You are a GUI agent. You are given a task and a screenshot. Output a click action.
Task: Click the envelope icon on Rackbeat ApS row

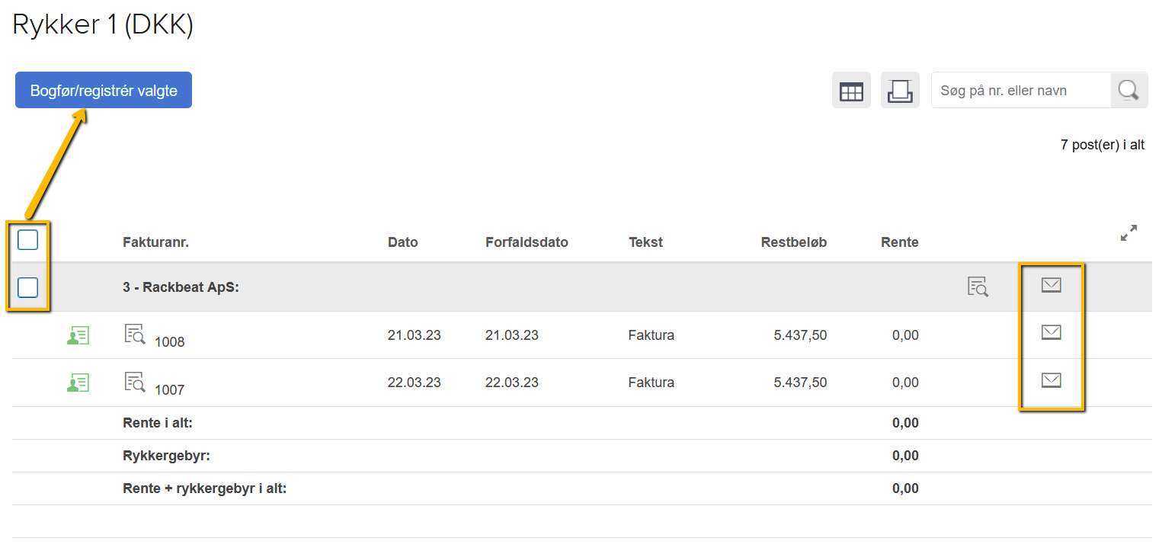coord(1051,285)
